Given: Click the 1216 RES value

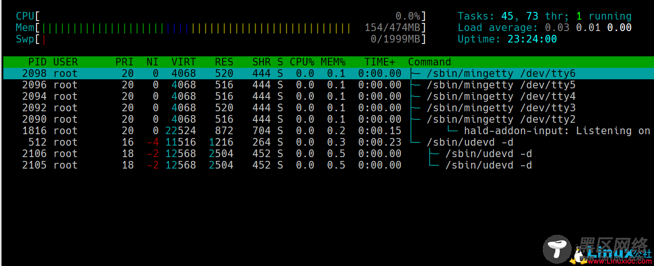Looking at the screenshot, I should [x=221, y=142].
